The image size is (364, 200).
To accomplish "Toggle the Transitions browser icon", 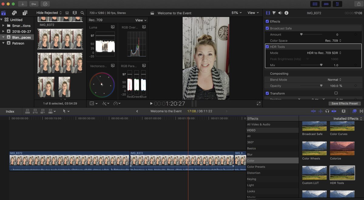I will click(361, 111).
